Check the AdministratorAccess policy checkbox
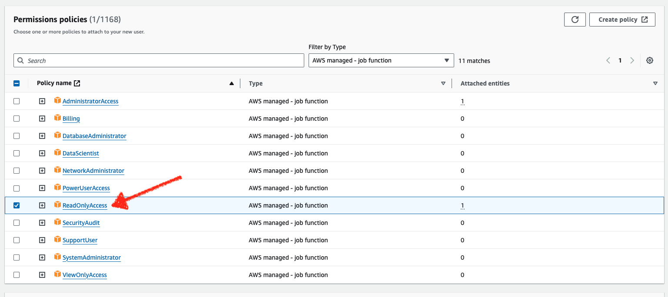The image size is (668, 297). (x=17, y=101)
